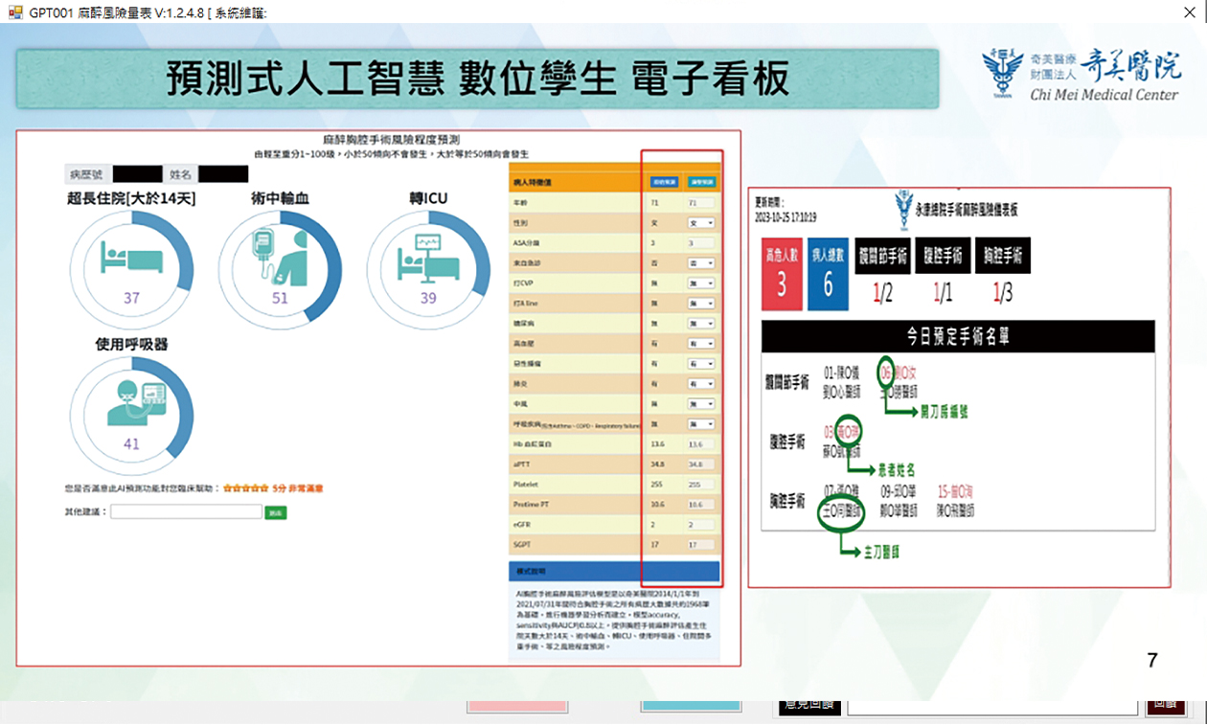
Task: Expand the 高血壓 dropdown
Action: (x=700, y=343)
